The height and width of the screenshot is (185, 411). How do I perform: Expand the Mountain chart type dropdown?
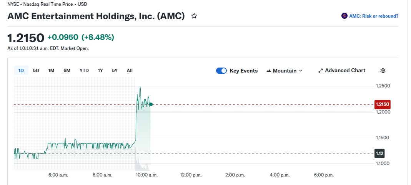click(301, 71)
